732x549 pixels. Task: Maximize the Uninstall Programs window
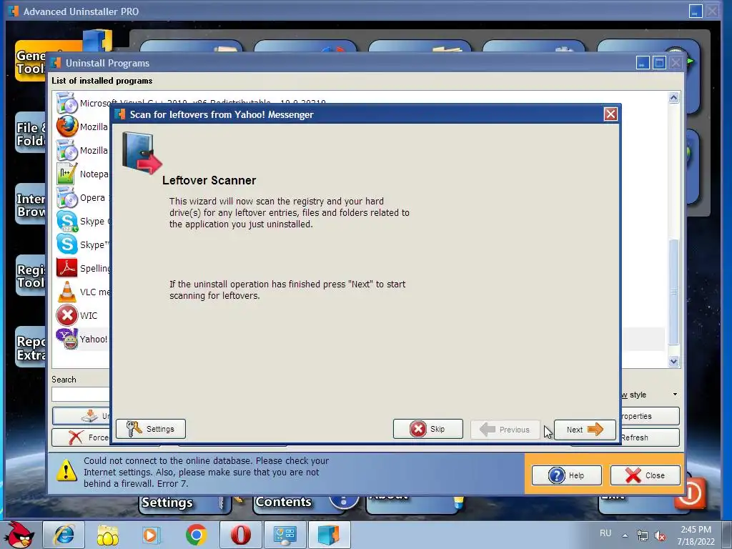tap(659, 63)
